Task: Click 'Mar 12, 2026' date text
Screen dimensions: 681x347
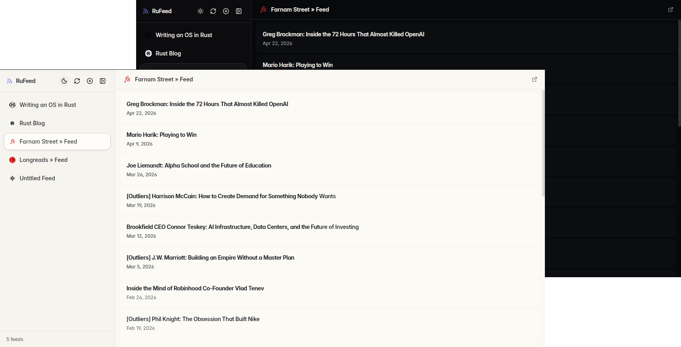Action: 141,236
